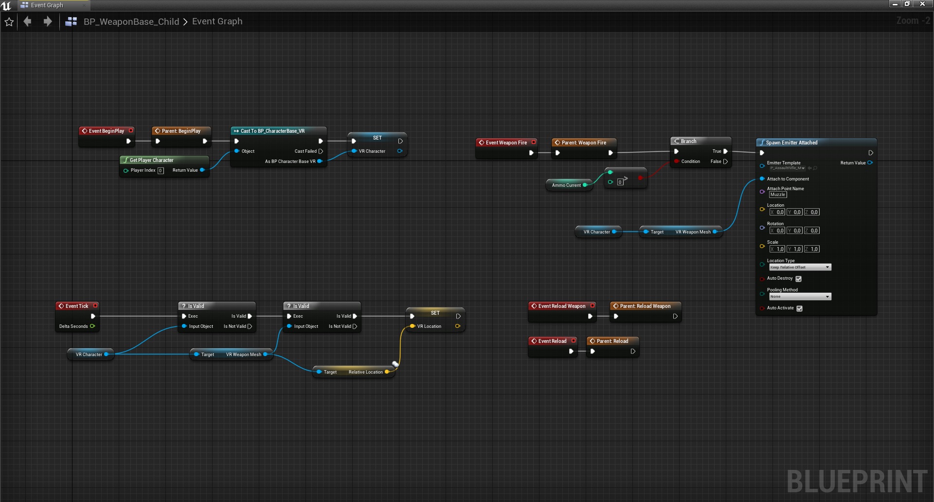Go forward with the right arrow button
The height and width of the screenshot is (502, 934).
[47, 21]
